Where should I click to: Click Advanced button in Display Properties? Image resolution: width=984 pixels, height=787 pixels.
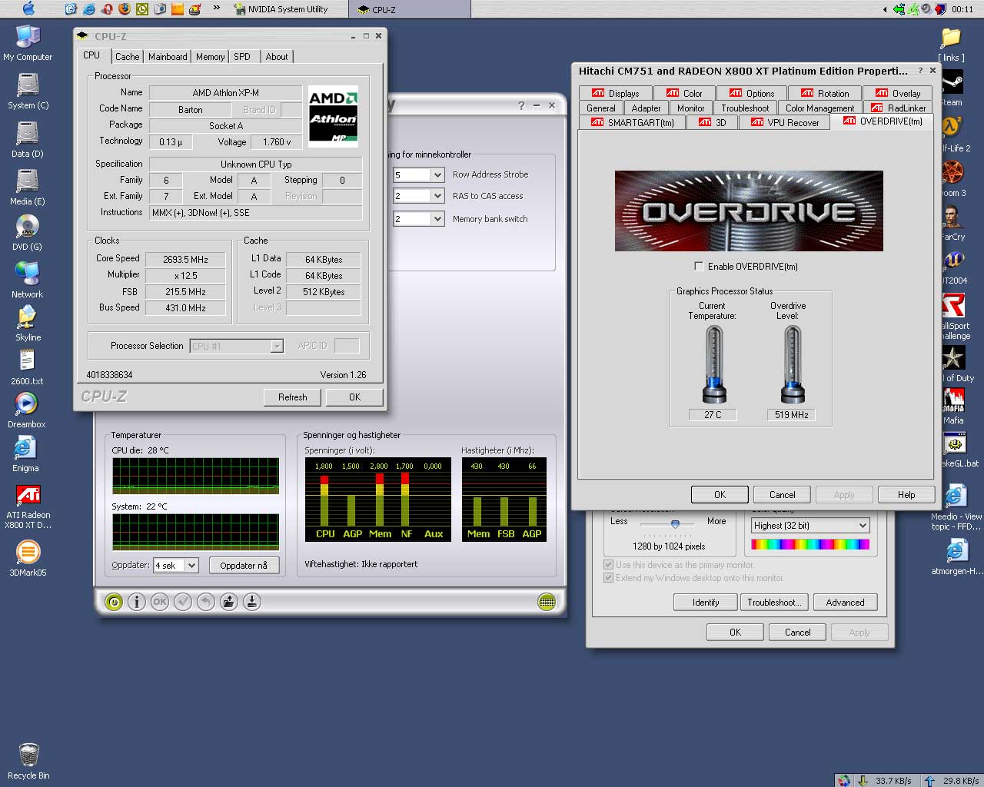tap(845, 602)
